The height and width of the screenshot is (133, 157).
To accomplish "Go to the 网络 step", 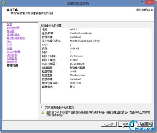I will click(x=9, y=48).
